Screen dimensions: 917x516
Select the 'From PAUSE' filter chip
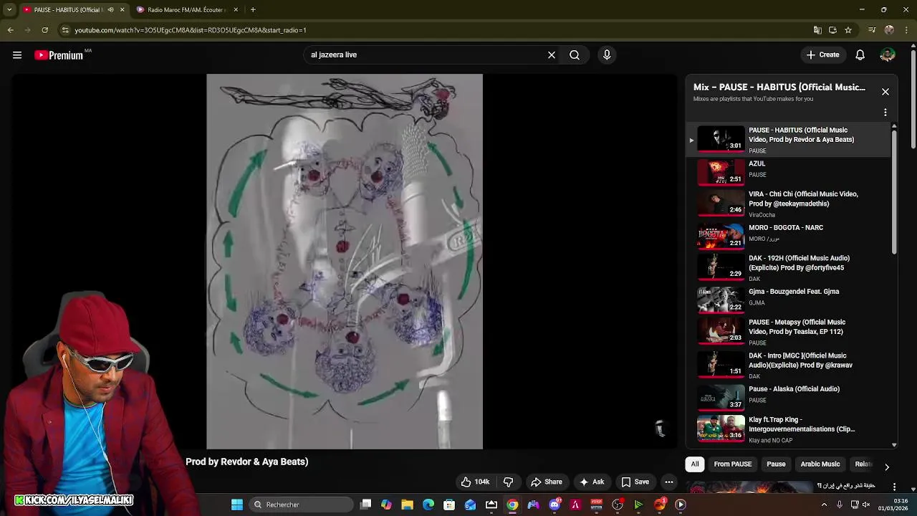point(732,464)
